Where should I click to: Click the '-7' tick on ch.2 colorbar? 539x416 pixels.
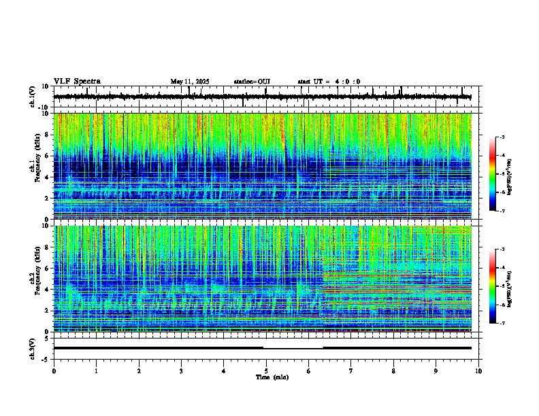click(502, 323)
